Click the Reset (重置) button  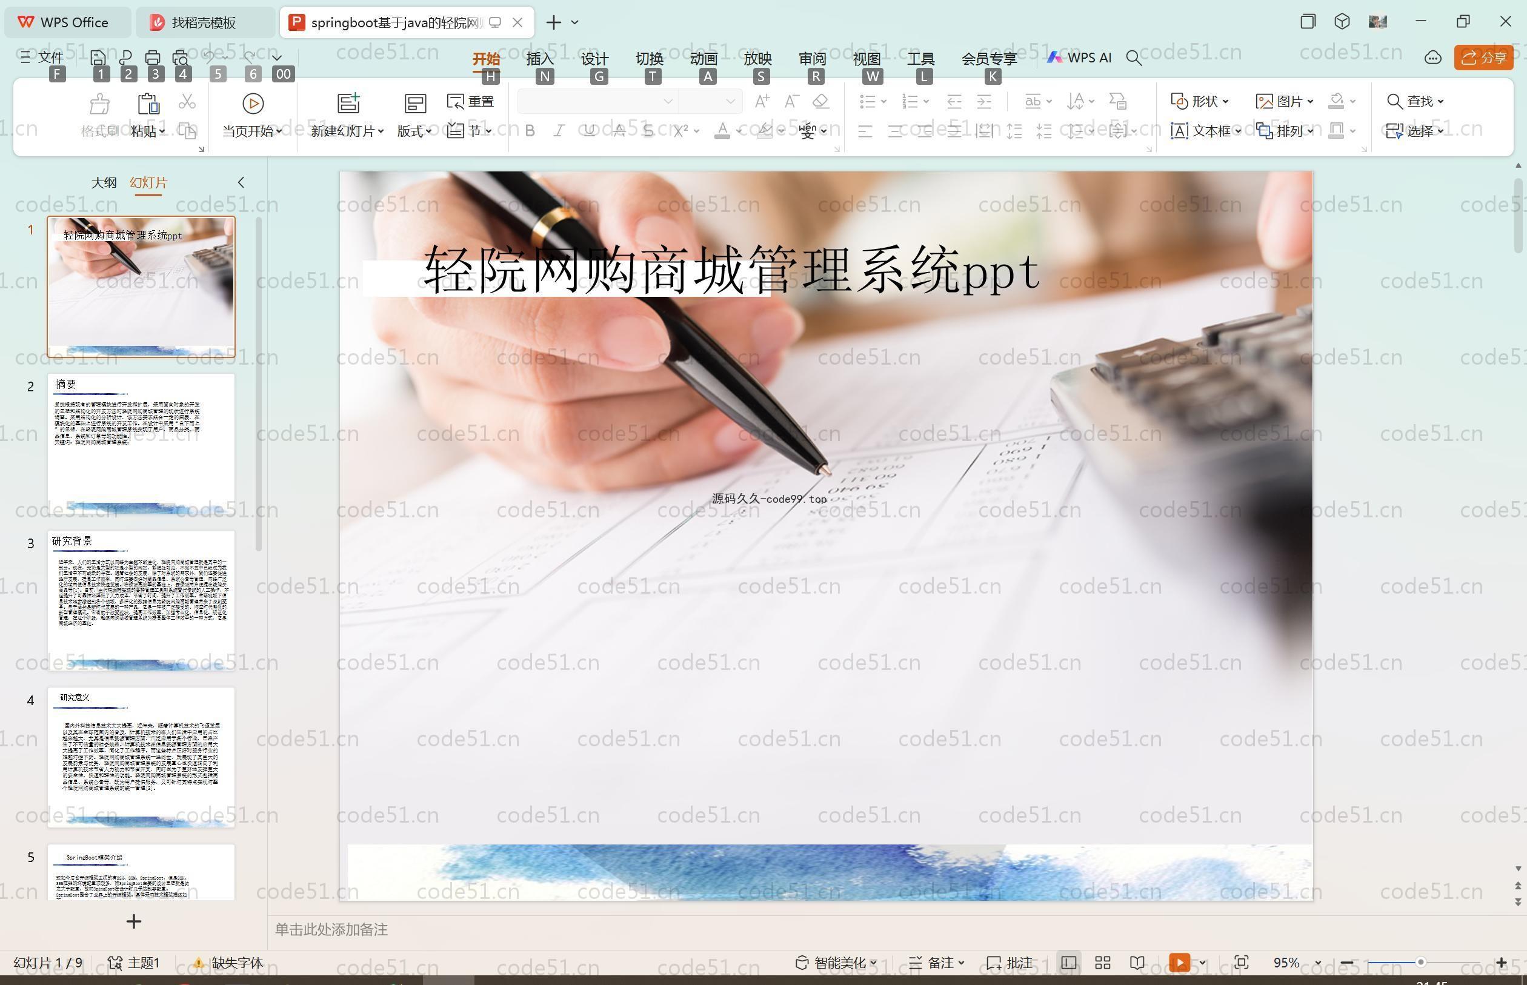coord(471,101)
